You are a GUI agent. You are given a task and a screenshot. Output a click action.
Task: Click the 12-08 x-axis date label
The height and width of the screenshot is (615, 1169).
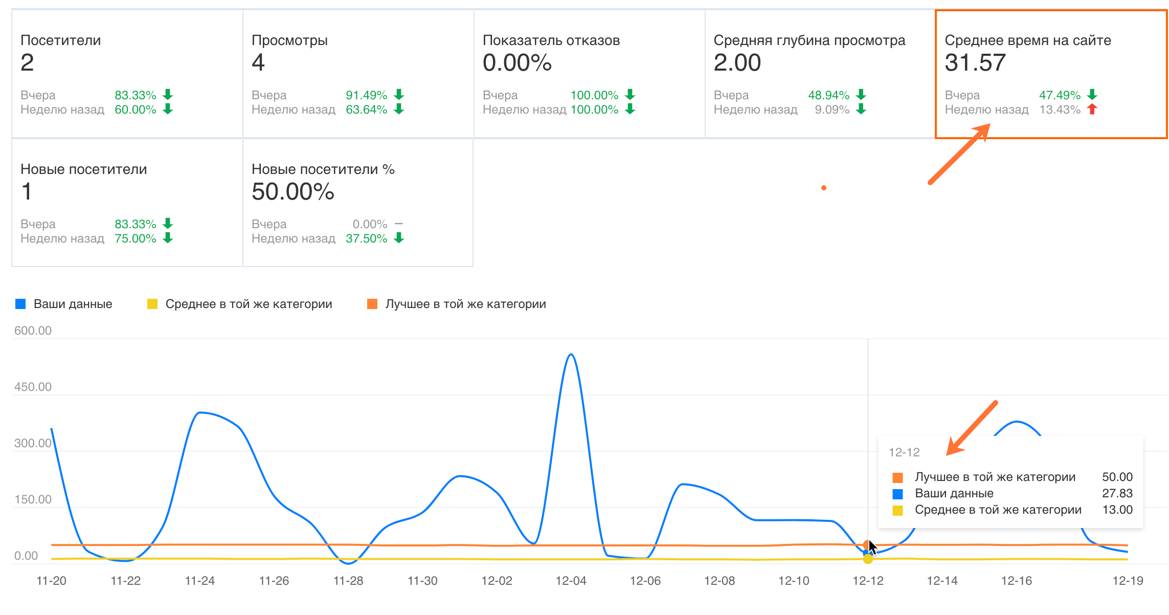tap(720, 581)
